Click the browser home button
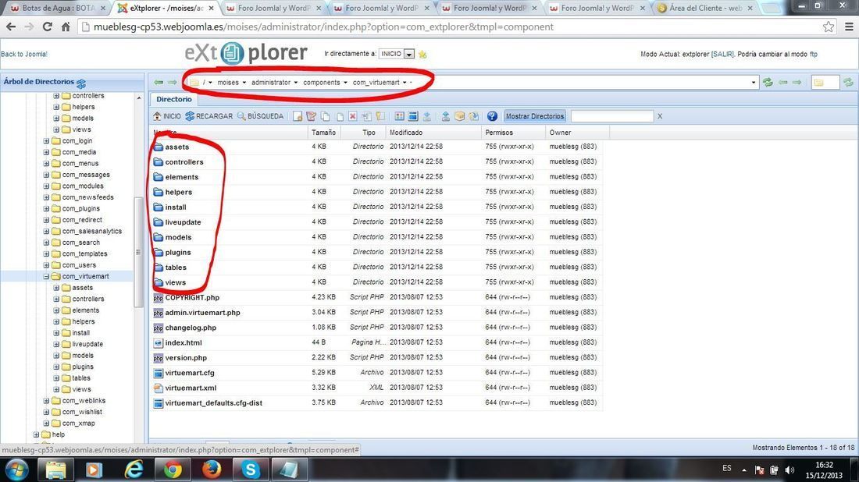The height and width of the screenshot is (482, 859). [66, 27]
